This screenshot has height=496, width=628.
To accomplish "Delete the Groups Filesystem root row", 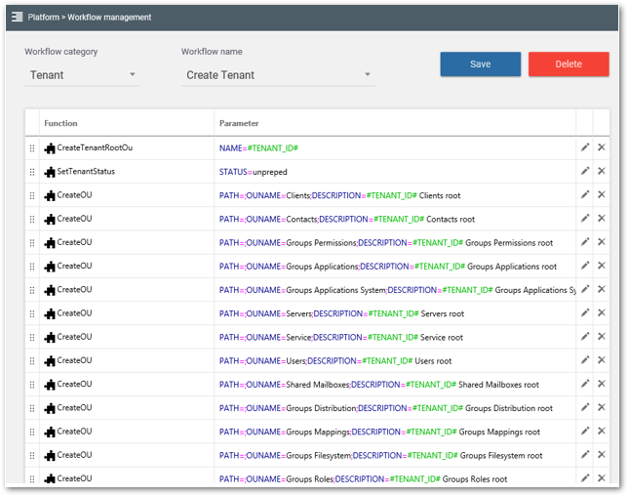I will point(601,455).
